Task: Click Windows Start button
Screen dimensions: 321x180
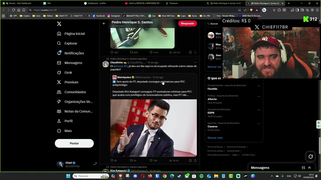Action: tap(68, 176)
